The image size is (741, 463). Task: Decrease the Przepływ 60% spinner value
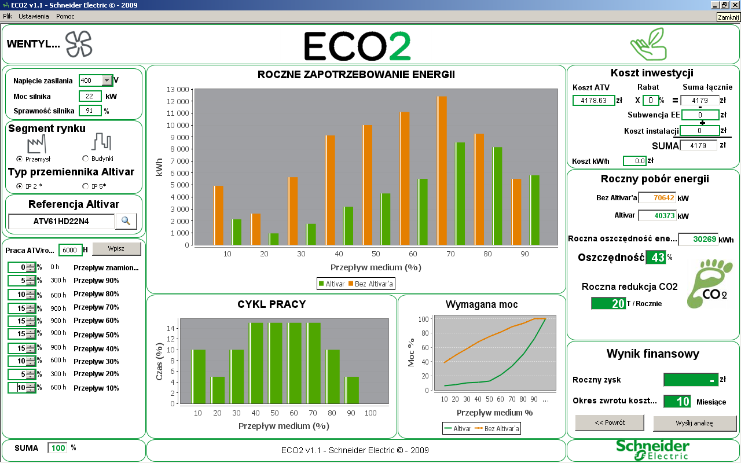point(31,324)
